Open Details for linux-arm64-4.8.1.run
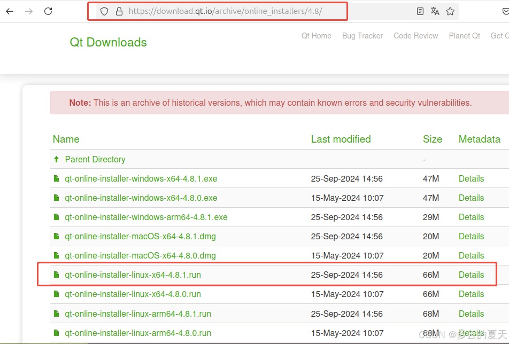 [471, 314]
